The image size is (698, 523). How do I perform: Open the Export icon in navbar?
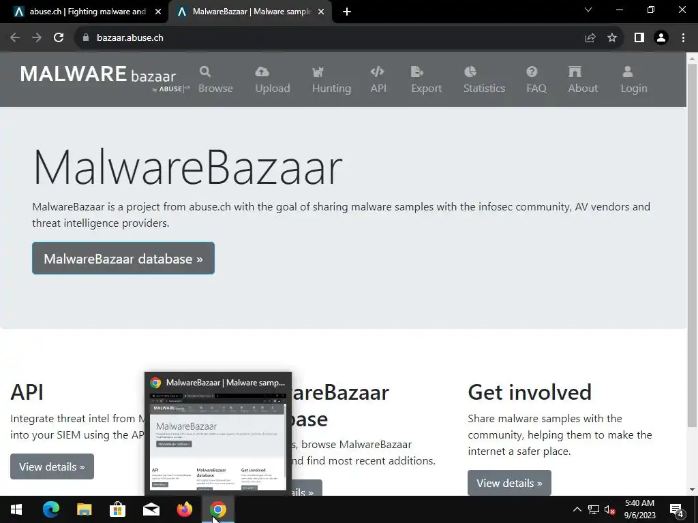coord(416,71)
